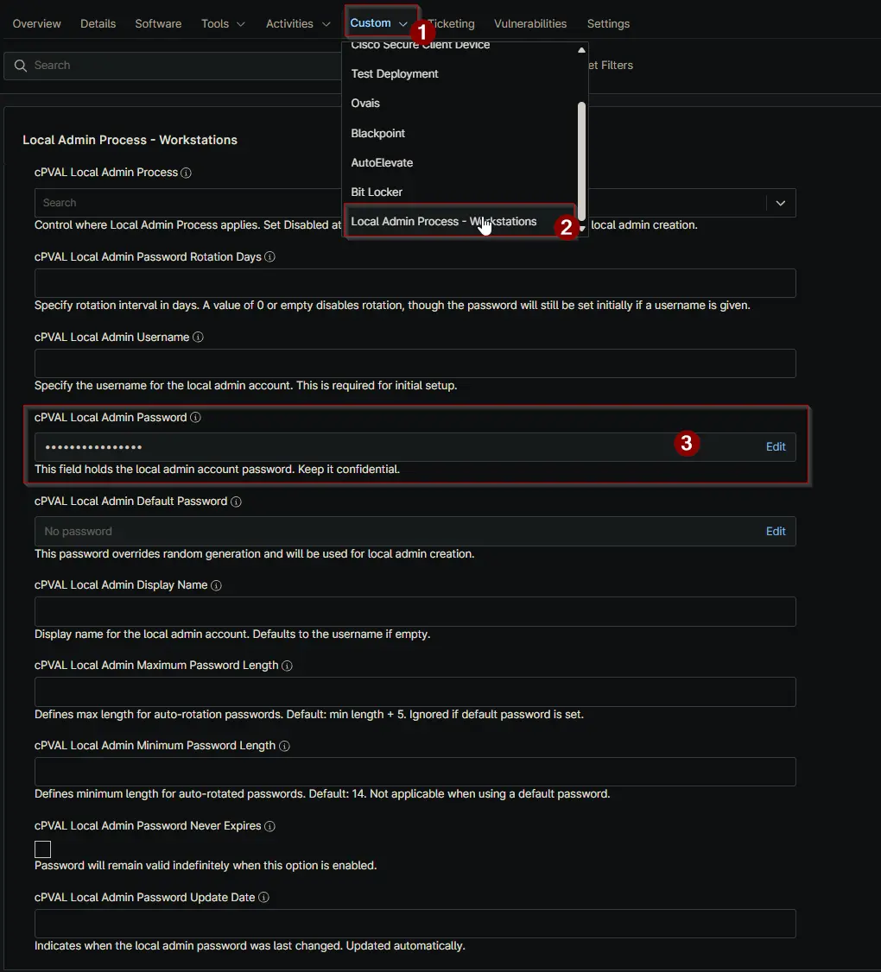This screenshot has width=881, height=972.
Task: Switch to the Vulnerabilities tab
Action: coord(530,23)
